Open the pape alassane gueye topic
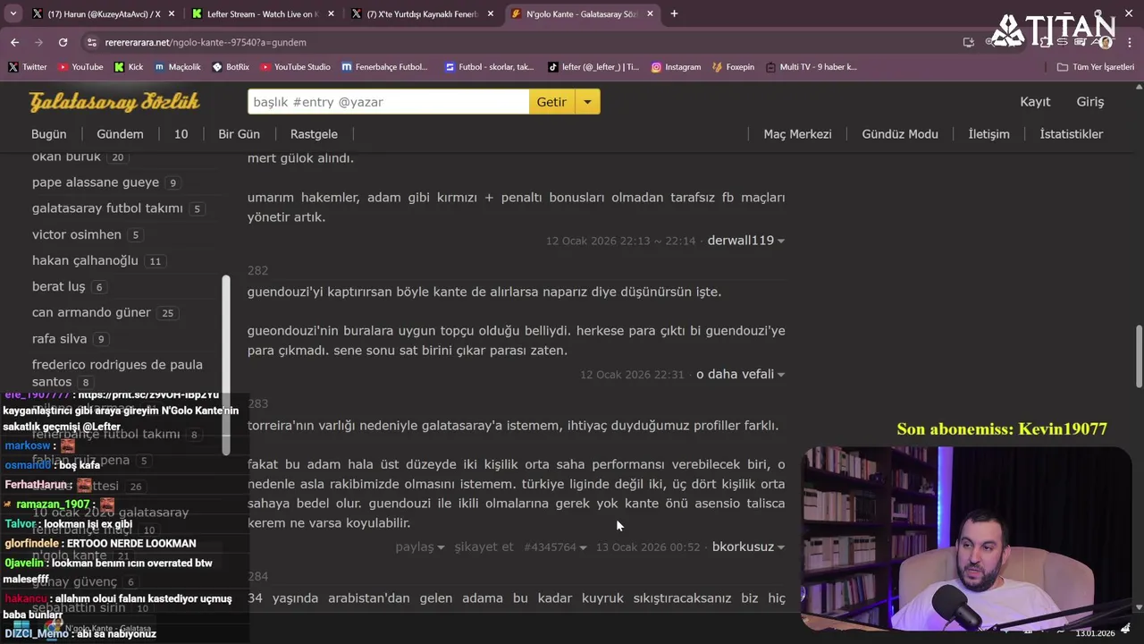This screenshot has width=1144, height=644. tap(96, 182)
